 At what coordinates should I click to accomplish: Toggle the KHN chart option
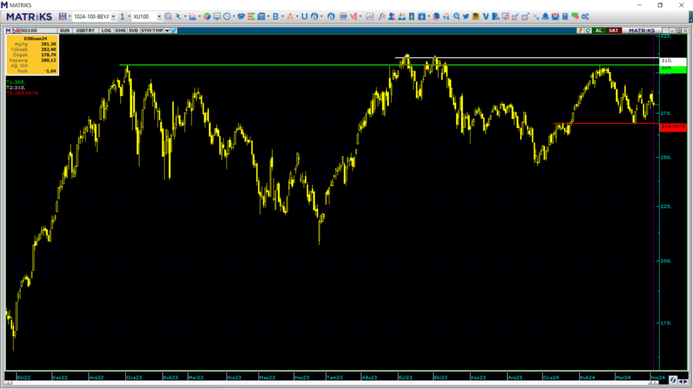pyautogui.click(x=120, y=30)
